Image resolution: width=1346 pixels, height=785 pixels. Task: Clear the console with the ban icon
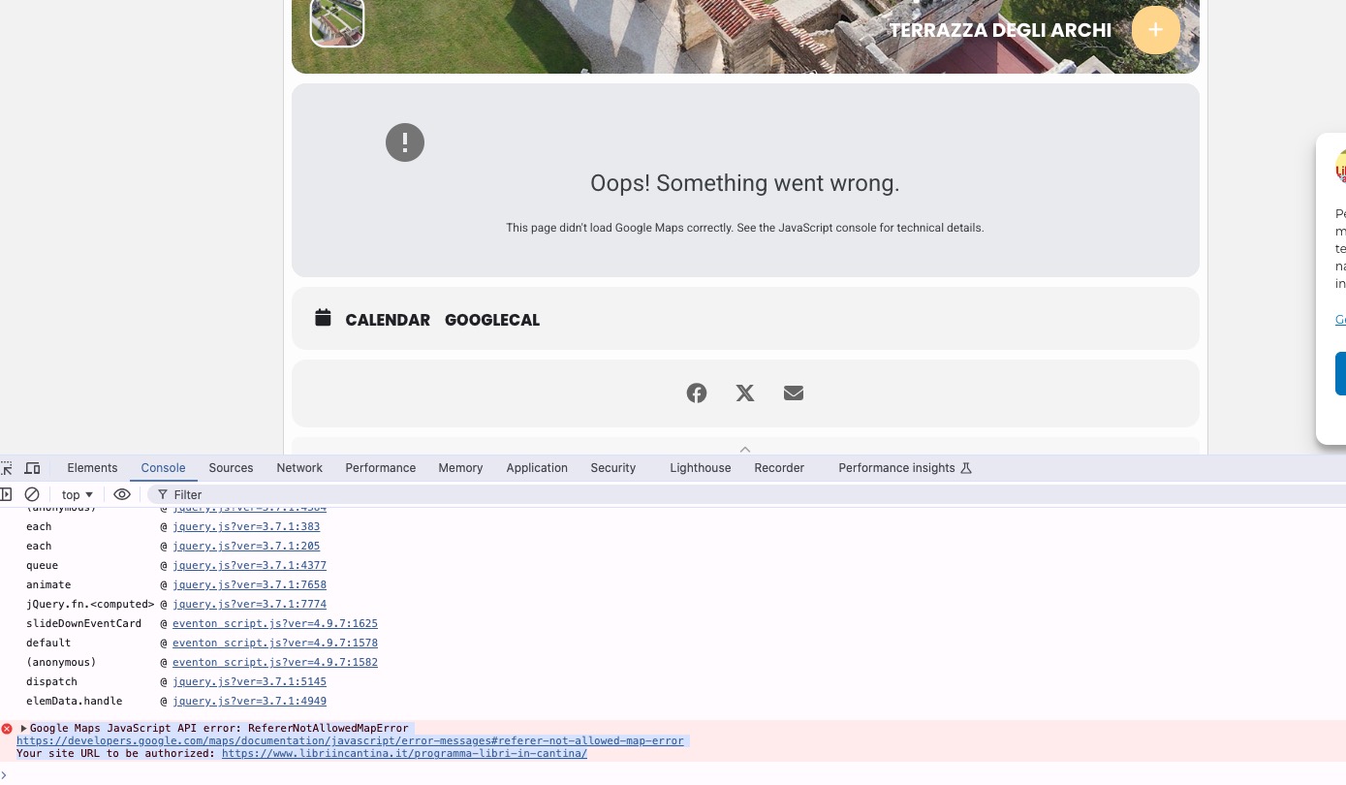click(x=32, y=494)
